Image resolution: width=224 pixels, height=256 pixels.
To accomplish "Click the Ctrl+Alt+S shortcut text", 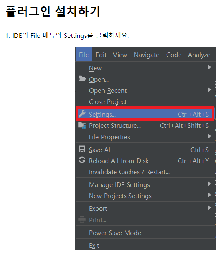I will (193, 114).
